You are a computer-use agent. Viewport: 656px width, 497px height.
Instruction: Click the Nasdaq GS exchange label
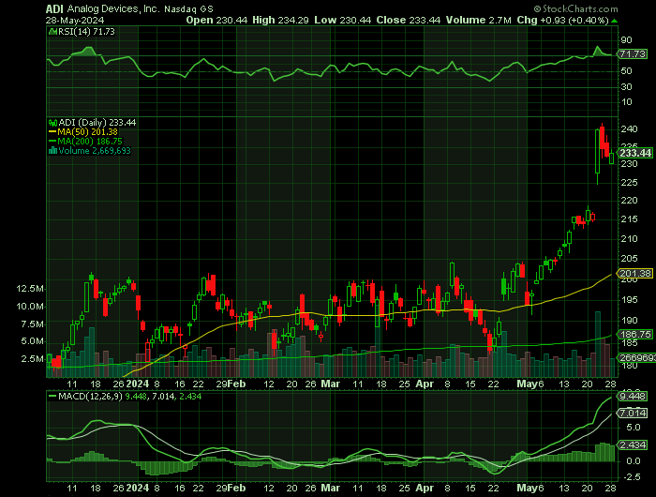(x=188, y=8)
